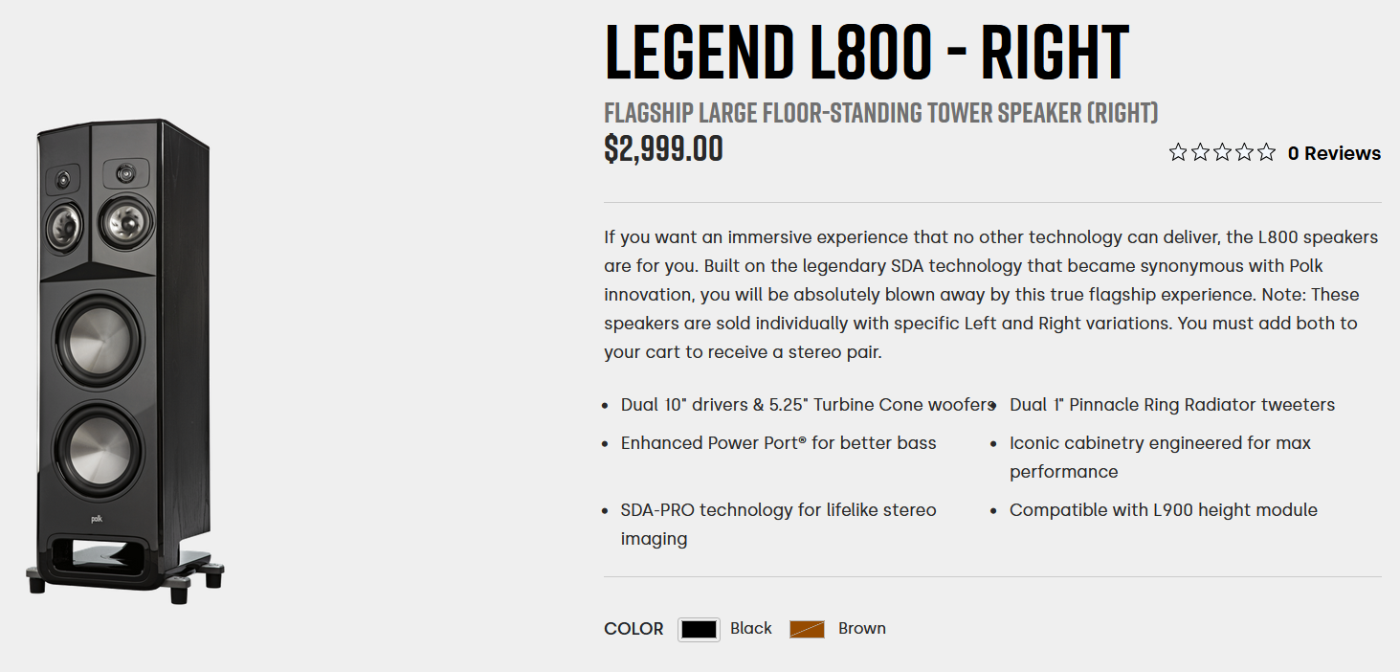Choose the Black color label
Image resolution: width=1400 pixels, height=672 pixels.
pos(751,628)
